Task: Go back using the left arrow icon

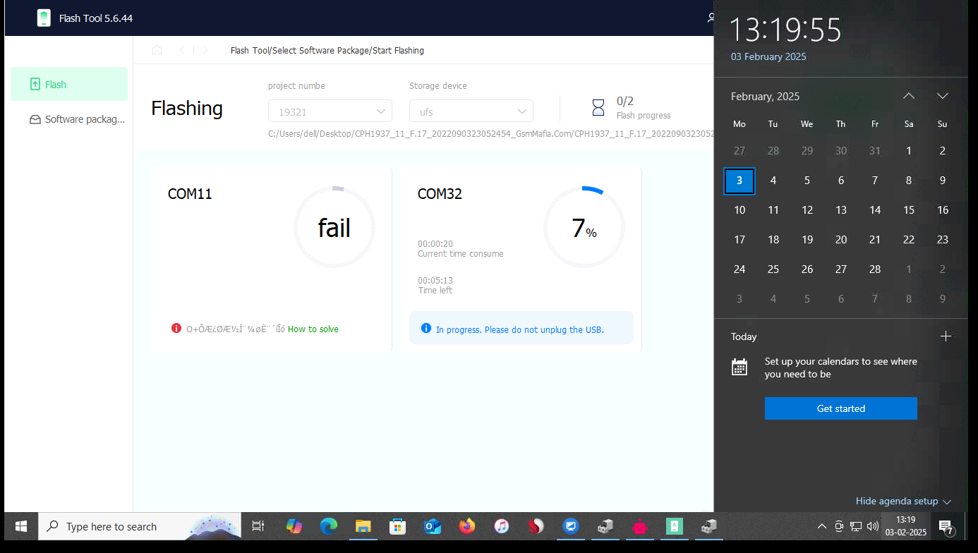Action: pos(182,50)
